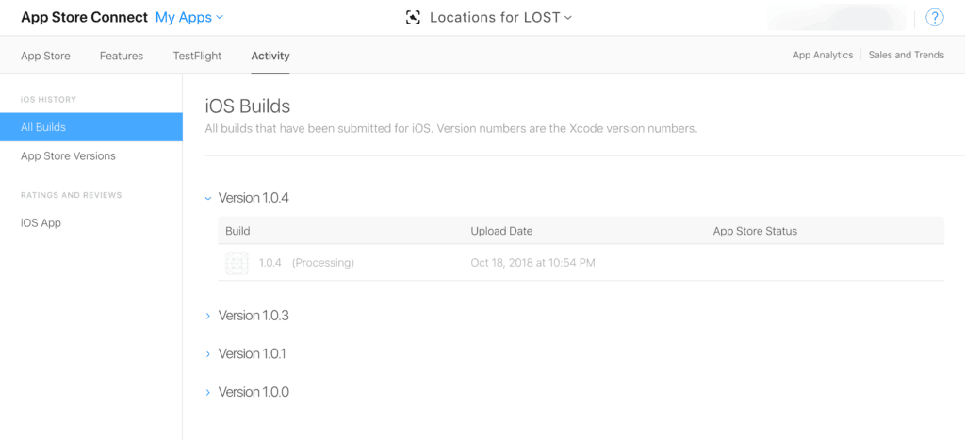The height and width of the screenshot is (440, 965).
Task: Open the App Analytics link
Action: (x=823, y=55)
